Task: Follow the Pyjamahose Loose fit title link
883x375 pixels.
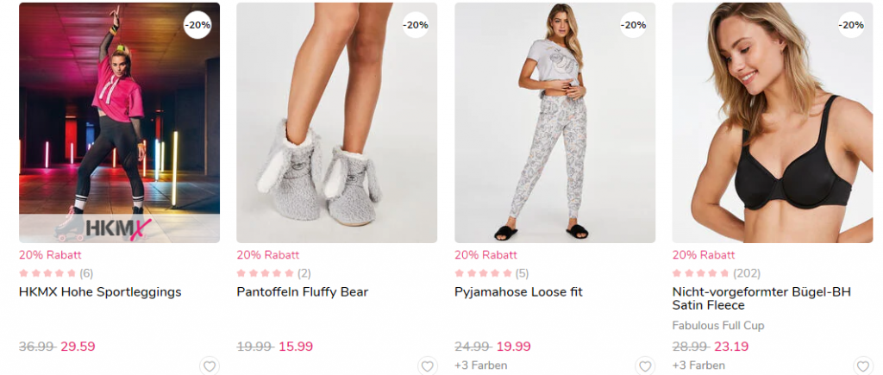Action: [x=518, y=292]
